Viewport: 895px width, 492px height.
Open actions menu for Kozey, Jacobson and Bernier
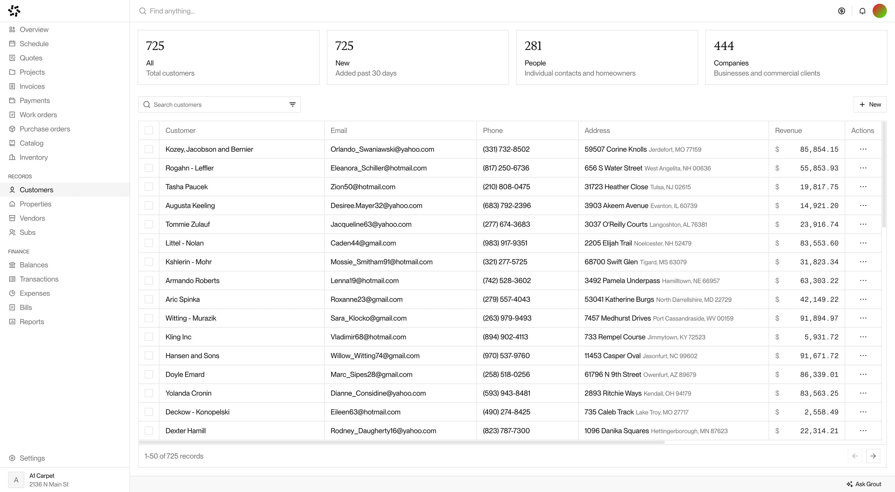(x=863, y=149)
